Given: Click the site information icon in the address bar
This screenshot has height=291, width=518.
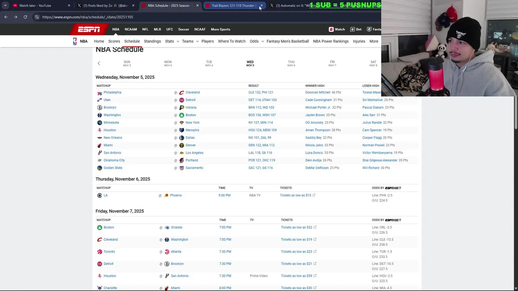Looking at the screenshot, I should pyautogui.click(x=37, y=17).
